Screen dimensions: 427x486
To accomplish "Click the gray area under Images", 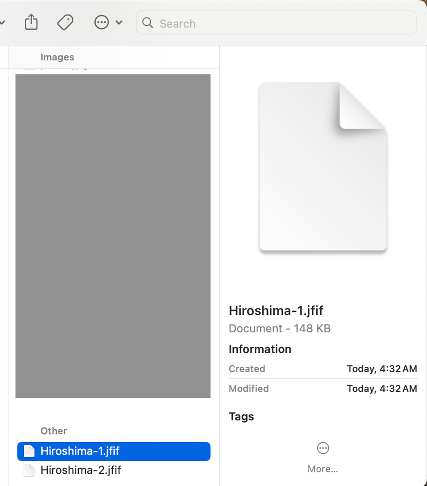I will (113, 236).
